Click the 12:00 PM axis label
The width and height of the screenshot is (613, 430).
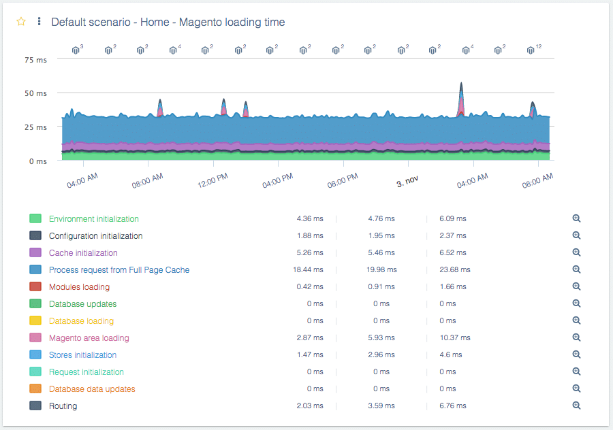pos(213,181)
